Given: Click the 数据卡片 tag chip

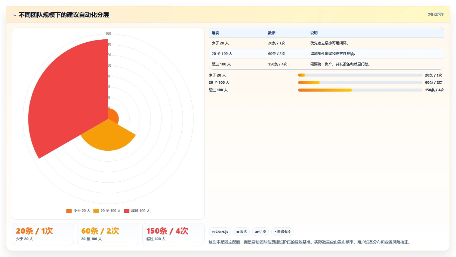Looking at the screenshot, I should point(282,232).
